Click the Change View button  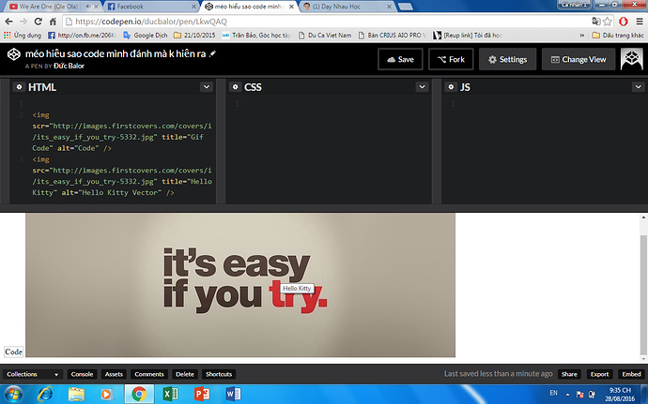(577, 59)
